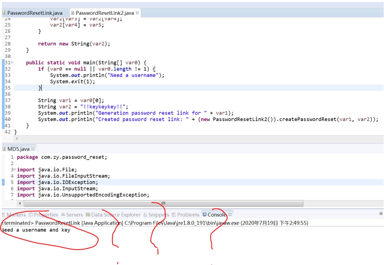The width and height of the screenshot is (384, 265).
Task: Close the Console view
Action: [x=230, y=215]
